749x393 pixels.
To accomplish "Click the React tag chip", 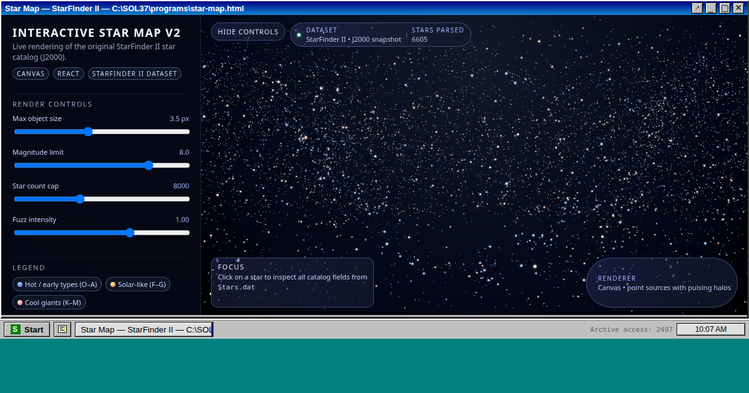I will click(69, 74).
